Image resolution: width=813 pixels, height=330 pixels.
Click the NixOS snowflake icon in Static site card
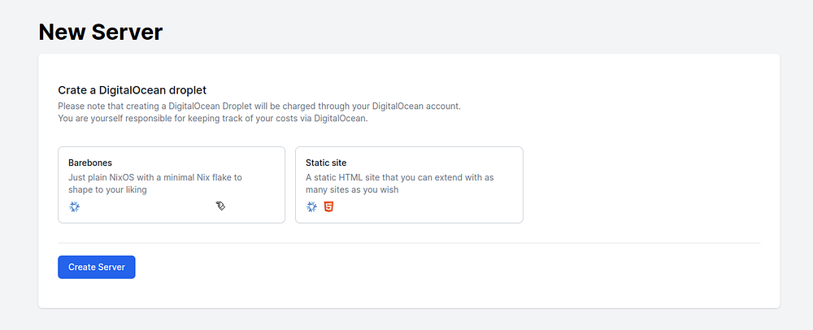[311, 206]
